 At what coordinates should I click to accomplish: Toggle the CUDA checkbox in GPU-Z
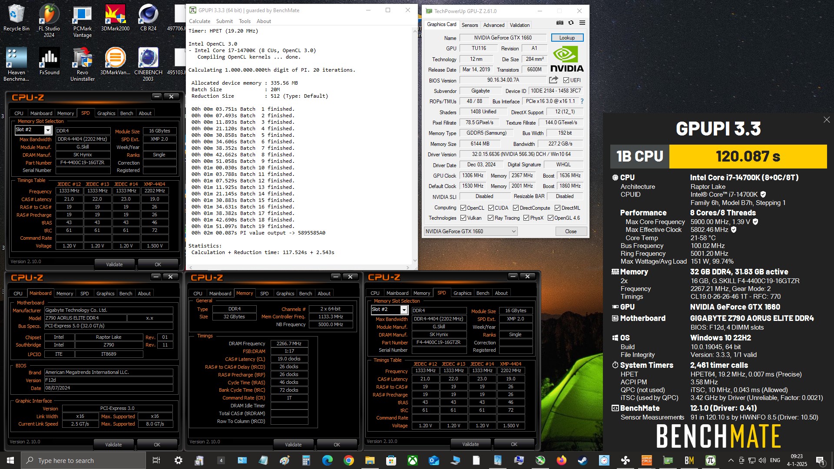point(491,208)
